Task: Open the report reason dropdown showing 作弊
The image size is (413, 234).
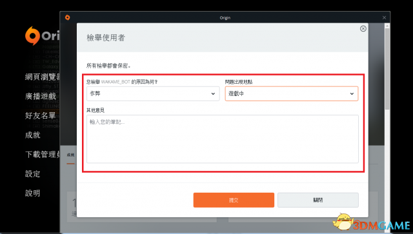Action: tap(153, 93)
